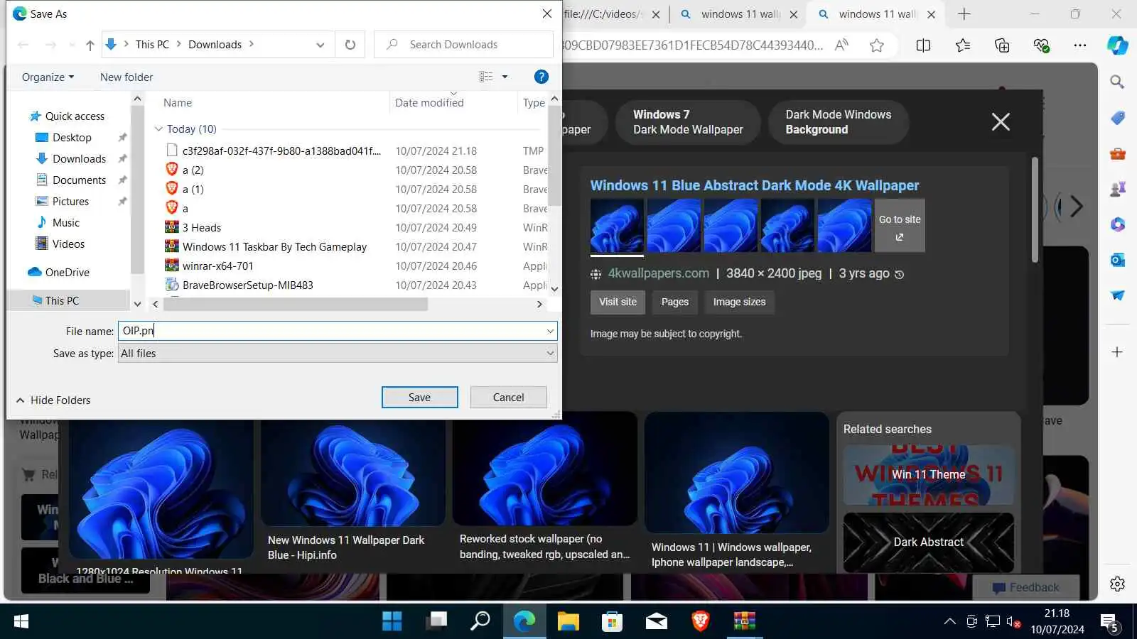
Task: Toggle Edge split screen view
Action: pyautogui.click(x=923, y=45)
